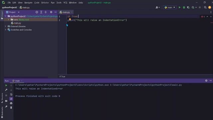Open the profiler dropdown arrow
The width and height of the screenshot is (213, 120).
tap(196, 7)
